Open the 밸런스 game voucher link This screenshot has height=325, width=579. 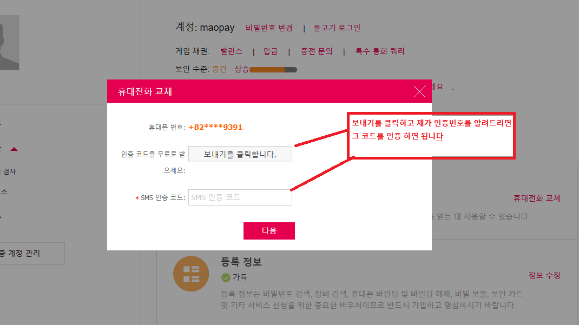(x=231, y=51)
